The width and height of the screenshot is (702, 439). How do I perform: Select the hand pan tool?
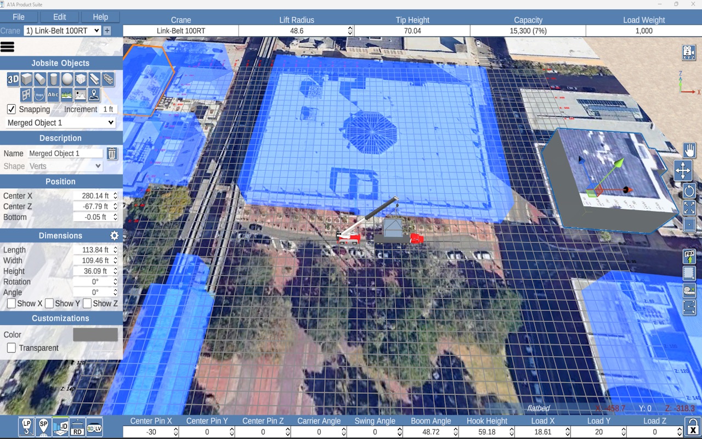coord(689,150)
